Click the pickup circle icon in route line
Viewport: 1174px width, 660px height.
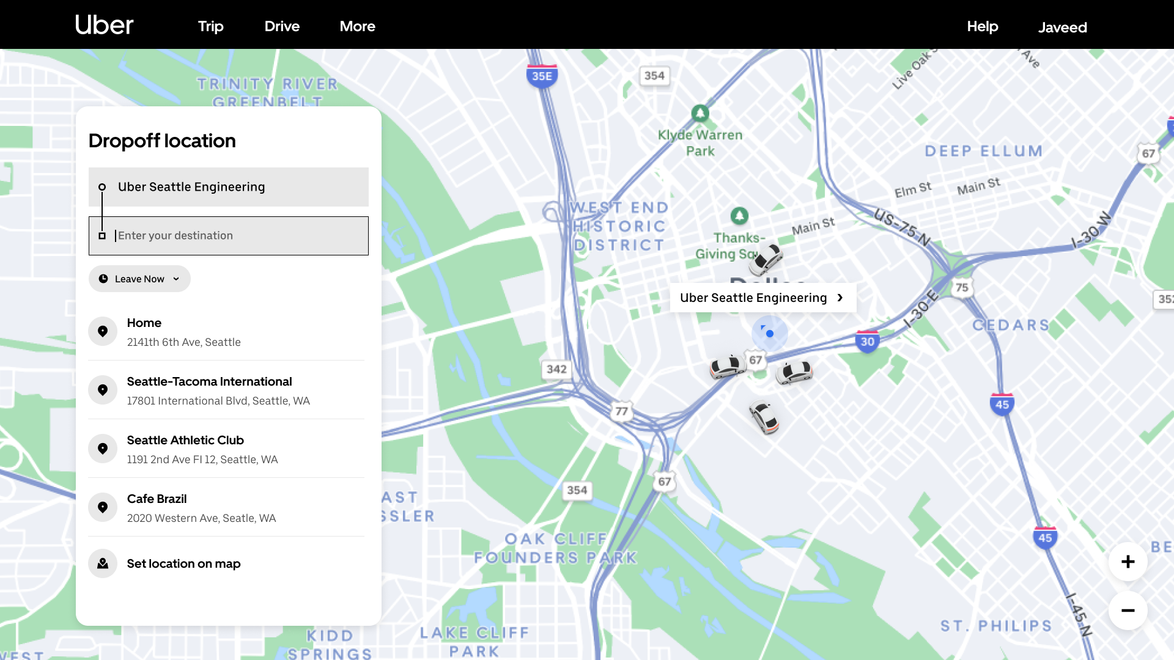click(x=102, y=187)
